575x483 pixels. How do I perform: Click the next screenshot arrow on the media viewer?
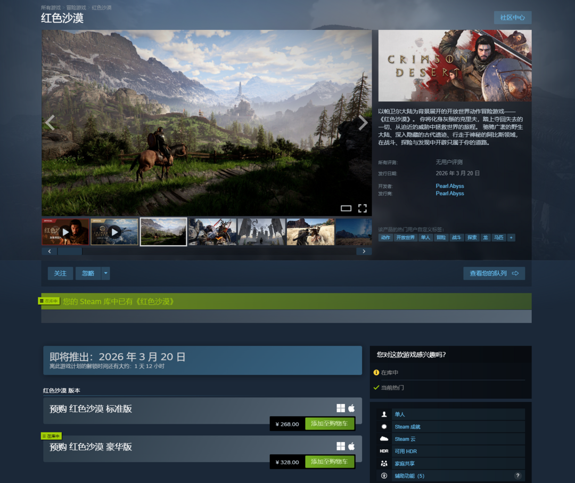point(363,123)
